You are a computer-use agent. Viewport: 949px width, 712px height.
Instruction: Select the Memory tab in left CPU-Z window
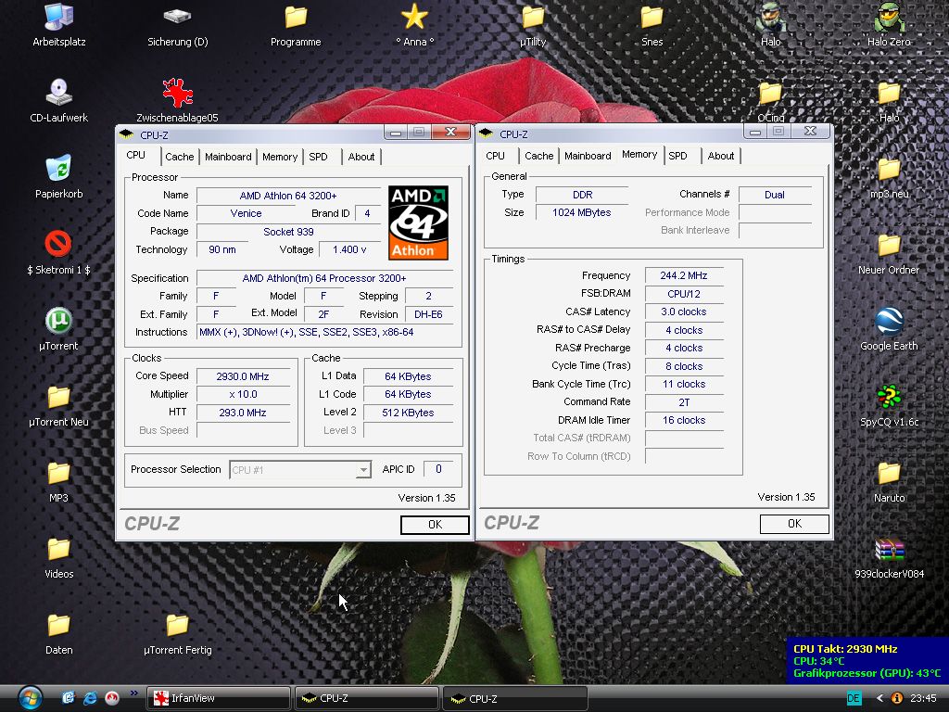(x=280, y=157)
